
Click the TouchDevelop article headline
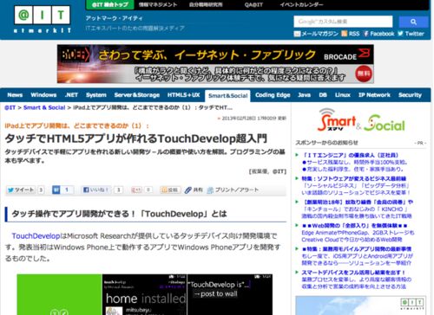pos(135,138)
